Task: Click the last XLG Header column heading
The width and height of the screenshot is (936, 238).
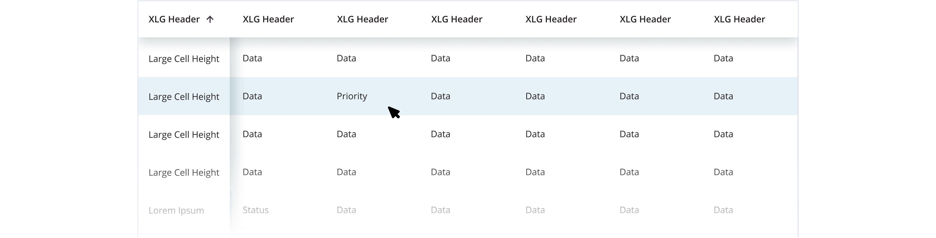Action: [739, 20]
